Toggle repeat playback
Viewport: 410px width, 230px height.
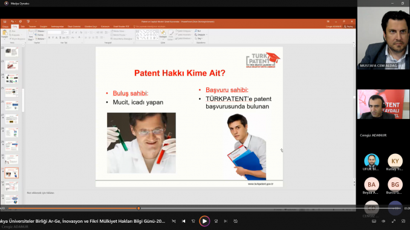(x=236, y=221)
